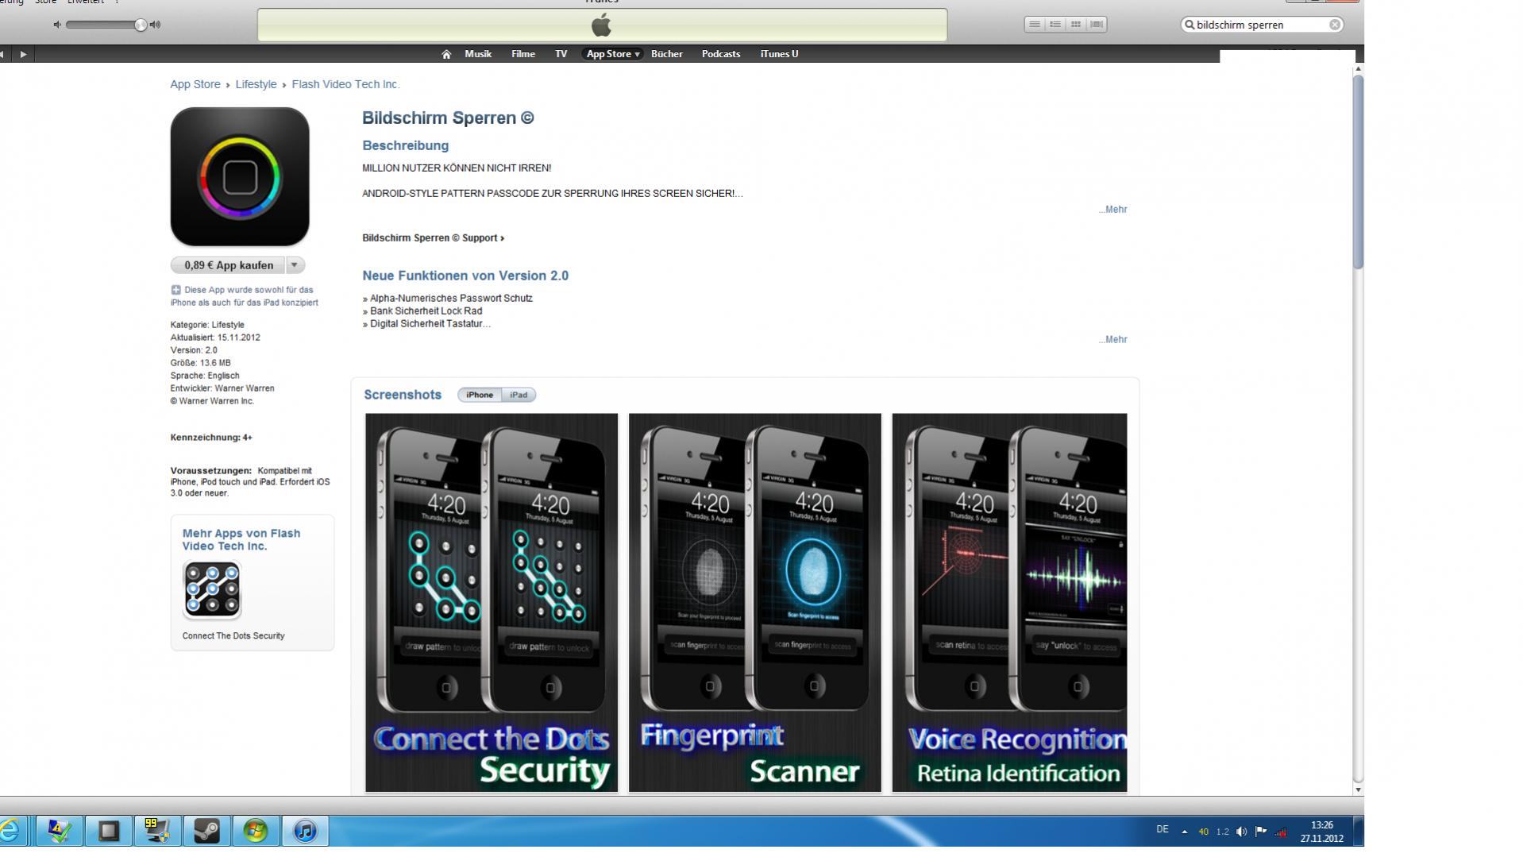Show iPad screenshots
The width and height of the screenshot is (1523, 857).
click(x=519, y=395)
